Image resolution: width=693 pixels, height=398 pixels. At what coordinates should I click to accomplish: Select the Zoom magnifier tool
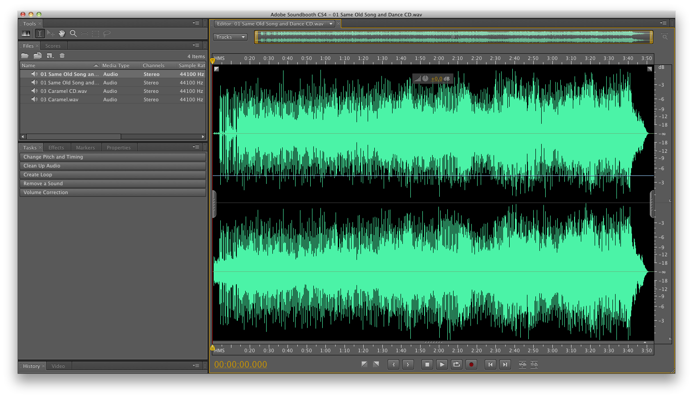(x=73, y=33)
